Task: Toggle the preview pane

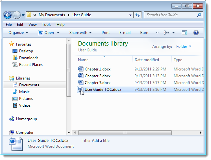Action: pos(184,33)
